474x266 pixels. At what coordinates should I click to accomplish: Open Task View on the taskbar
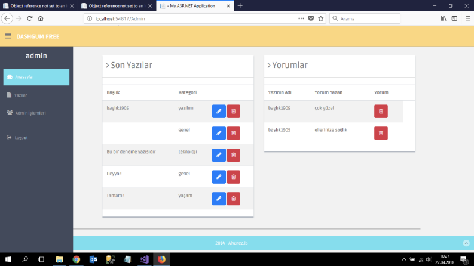[x=42, y=259]
